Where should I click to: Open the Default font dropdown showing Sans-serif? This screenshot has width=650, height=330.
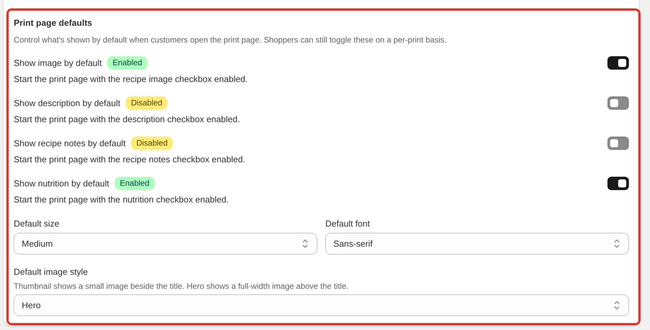[x=477, y=244]
